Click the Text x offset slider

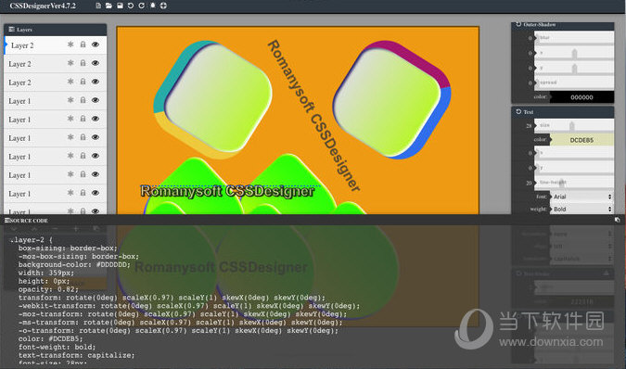574,153
